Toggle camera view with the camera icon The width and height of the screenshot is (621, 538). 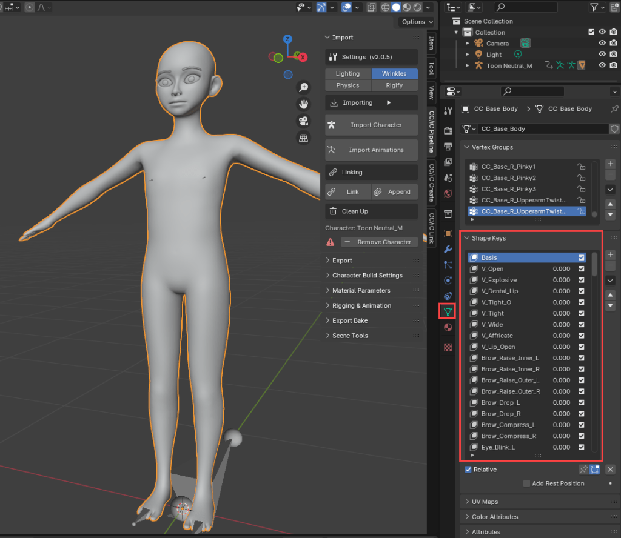click(304, 121)
